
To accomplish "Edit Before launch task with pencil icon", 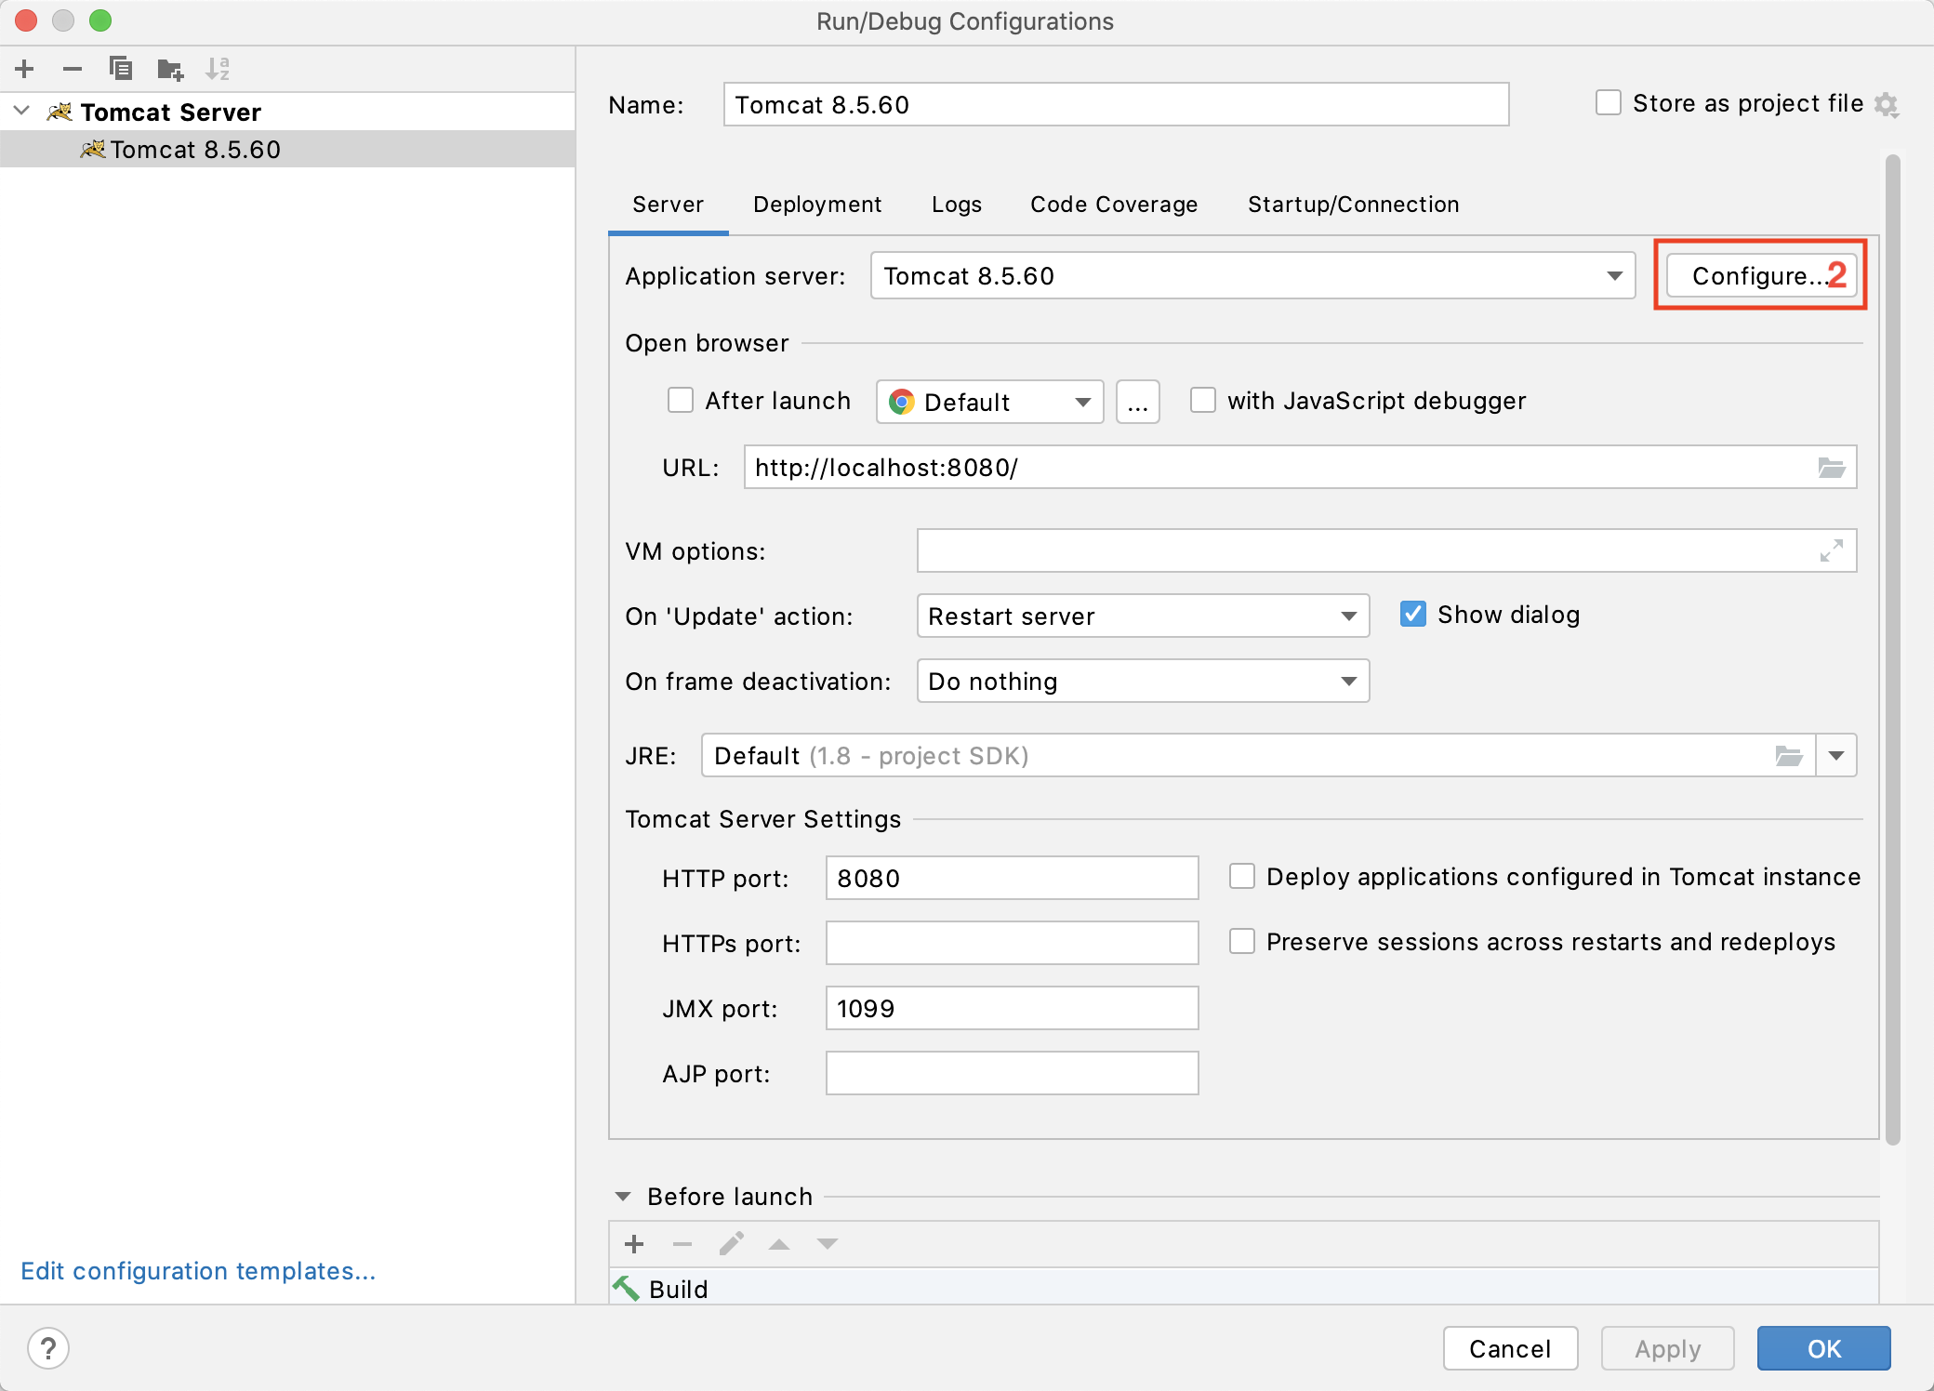I will pos(731,1244).
